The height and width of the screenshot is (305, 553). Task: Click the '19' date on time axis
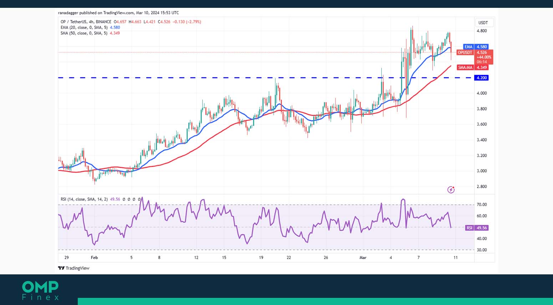[261, 258]
